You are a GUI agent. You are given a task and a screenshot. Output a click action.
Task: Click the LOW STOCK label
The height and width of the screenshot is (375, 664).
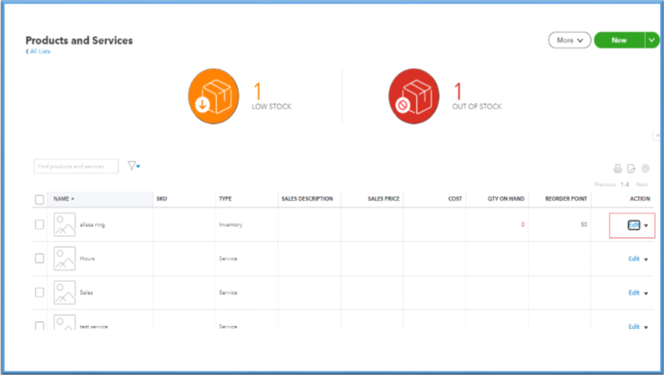pyautogui.click(x=271, y=106)
